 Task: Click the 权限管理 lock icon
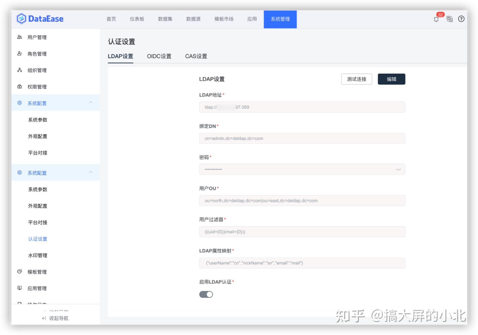pos(19,87)
